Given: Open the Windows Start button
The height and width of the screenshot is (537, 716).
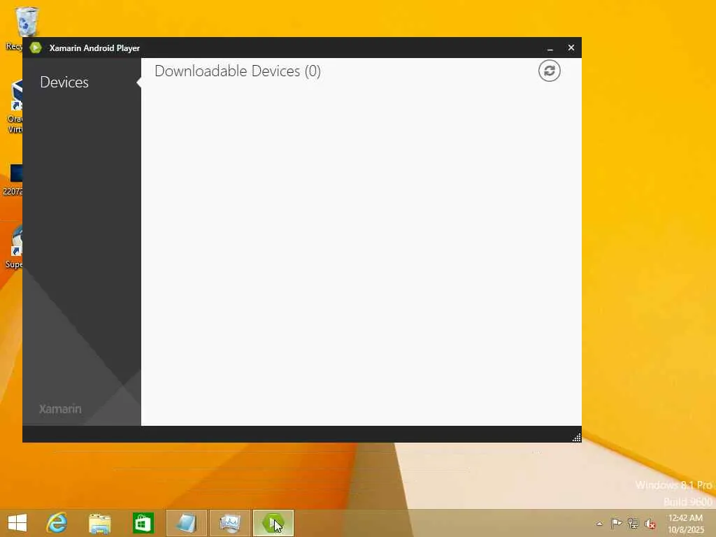Looking at the screenshot, I should 17,523.
